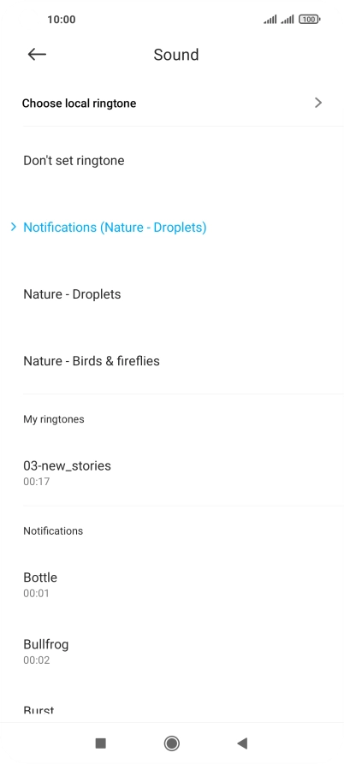Select the partially visible Burst sound
This screenshot has height=764, width=344.
pyautogui.click(x=172, y=703)
